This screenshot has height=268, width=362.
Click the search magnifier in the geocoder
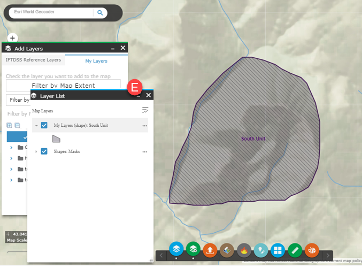[100, 13]
